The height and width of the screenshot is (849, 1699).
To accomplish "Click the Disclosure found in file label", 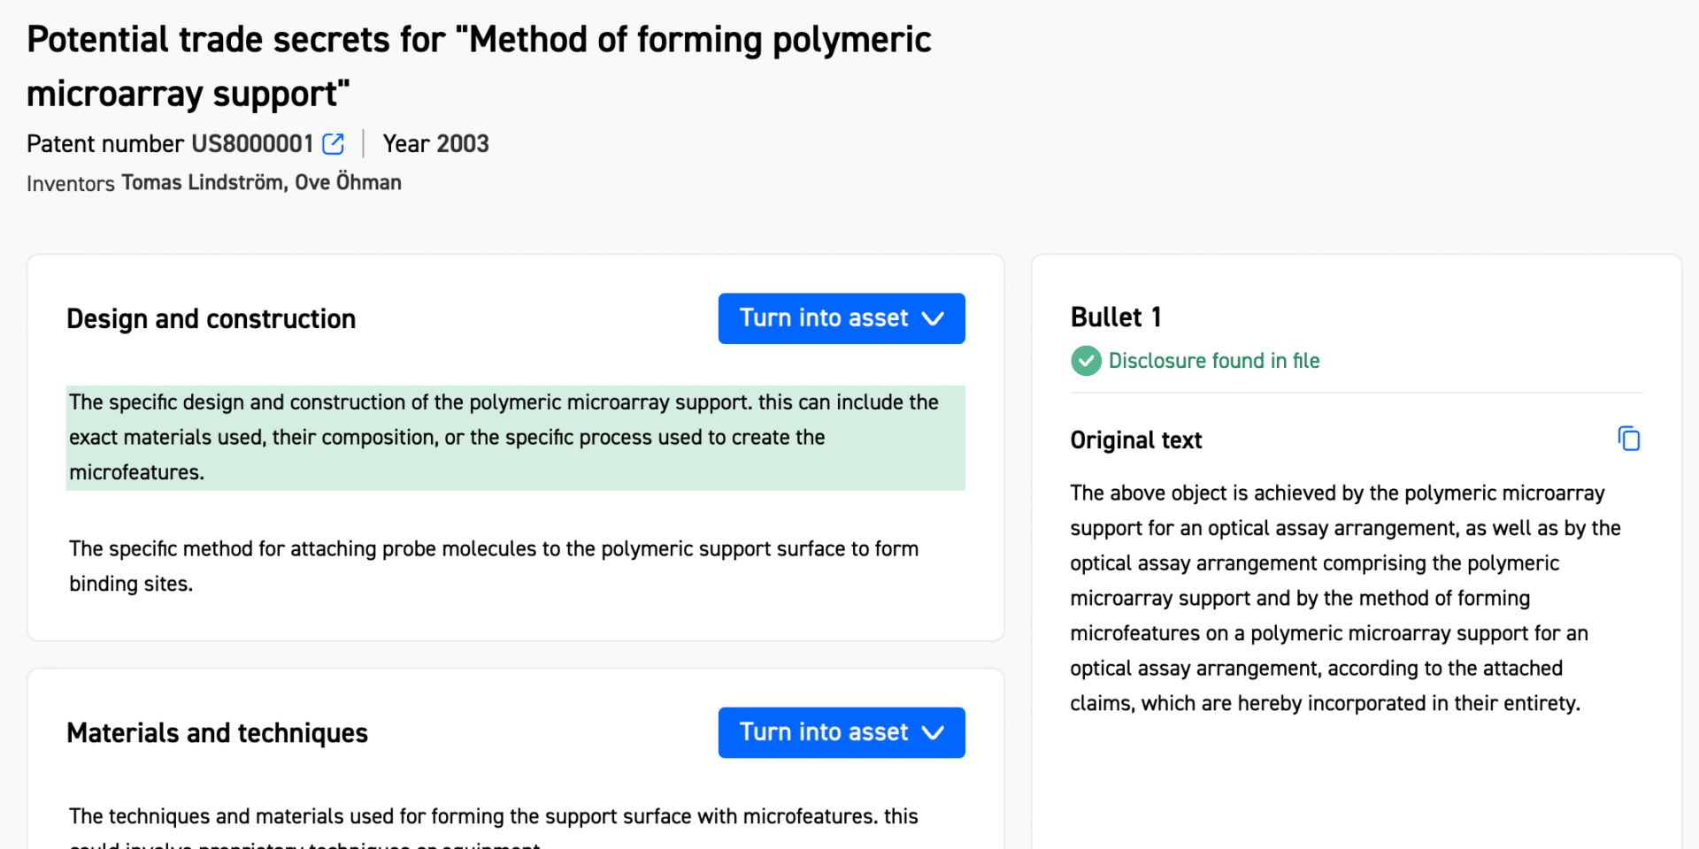I will coord(1214,361).
